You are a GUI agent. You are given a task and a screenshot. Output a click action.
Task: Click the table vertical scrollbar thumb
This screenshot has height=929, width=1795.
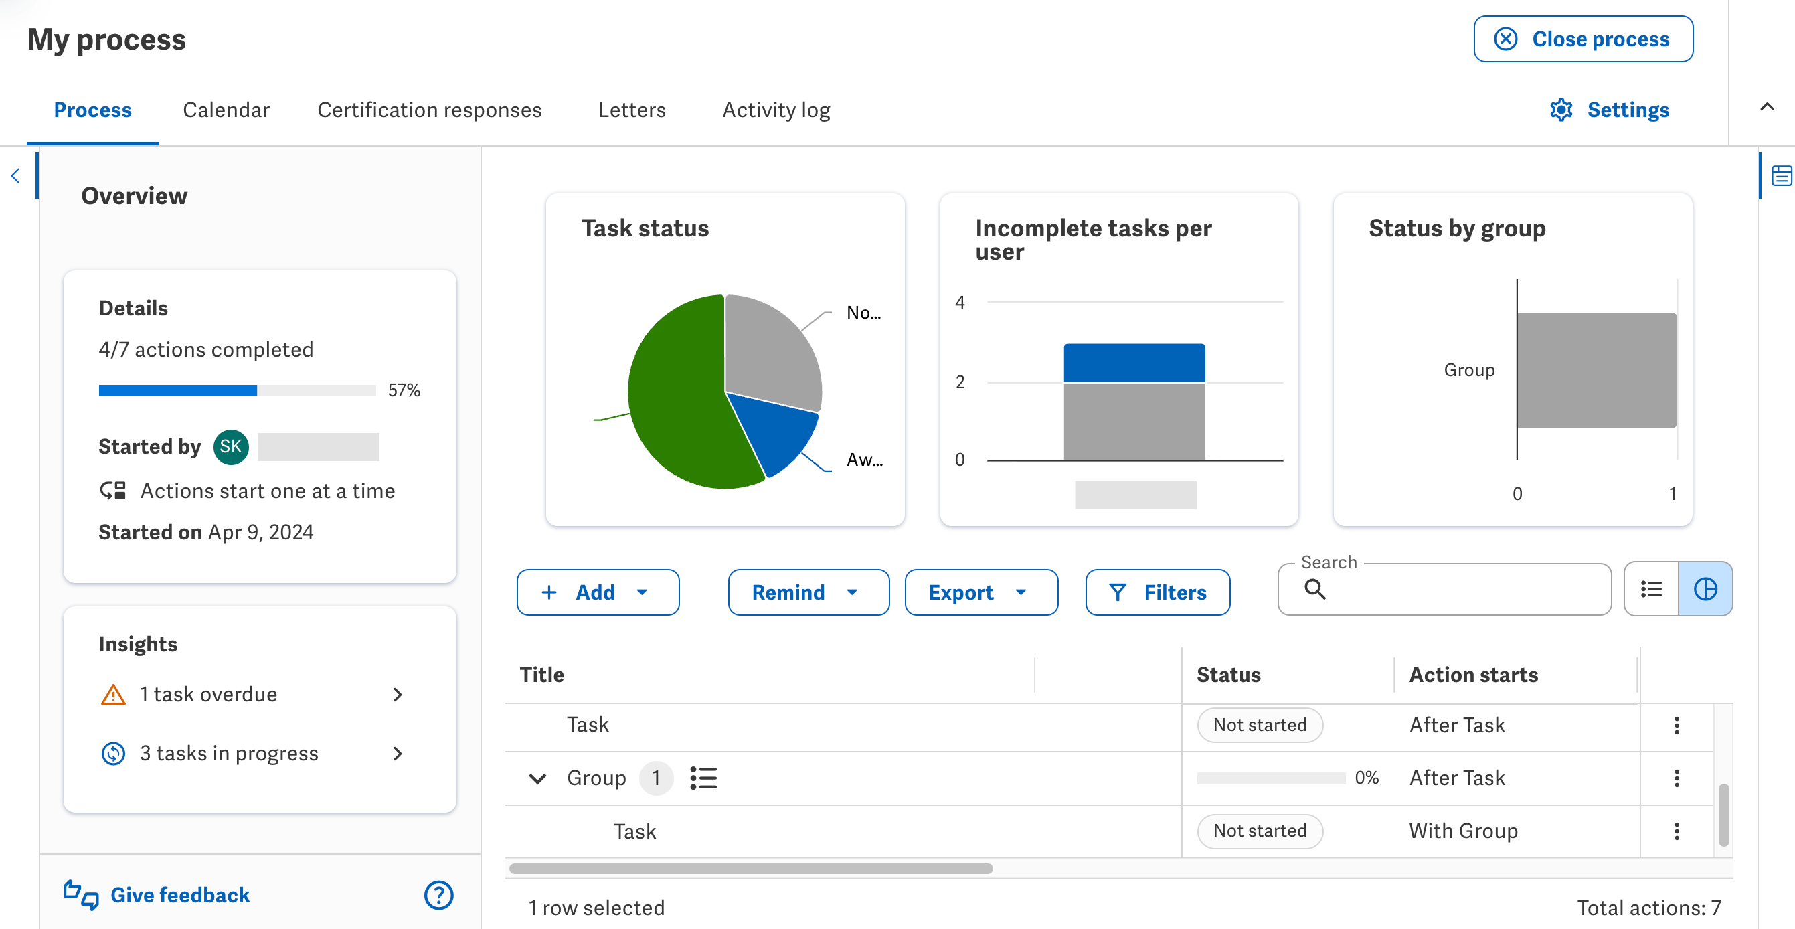1723,815
